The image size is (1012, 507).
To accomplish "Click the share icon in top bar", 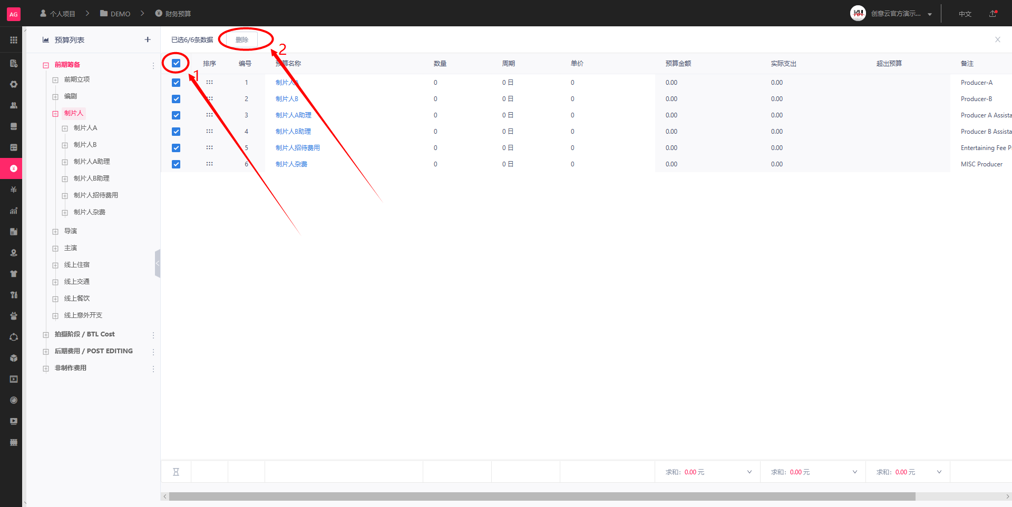I will coord(993,14).
